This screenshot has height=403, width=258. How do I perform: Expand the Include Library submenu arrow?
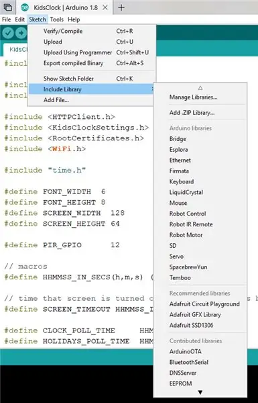pos(152,89)
